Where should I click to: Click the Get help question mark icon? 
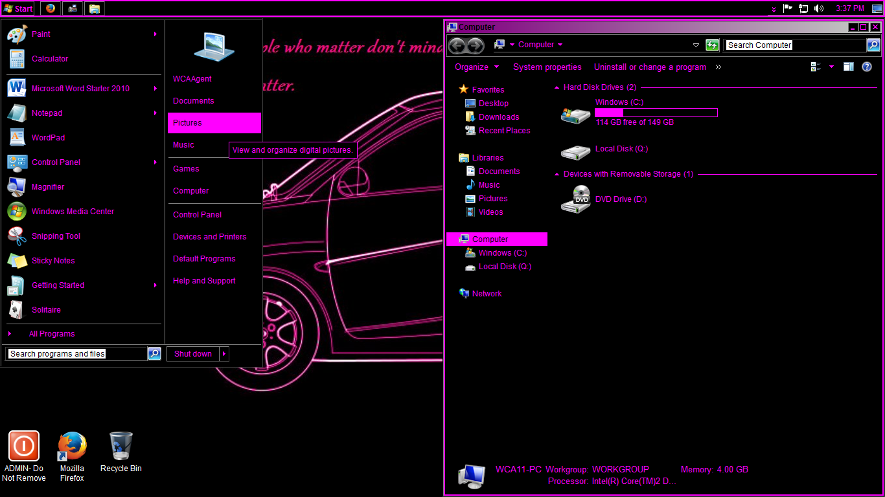pos(867,67)
